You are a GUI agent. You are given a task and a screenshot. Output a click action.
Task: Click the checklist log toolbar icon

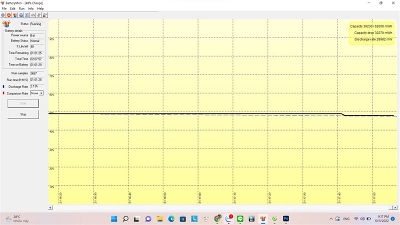pyautogui.click(x=27, y=15)
